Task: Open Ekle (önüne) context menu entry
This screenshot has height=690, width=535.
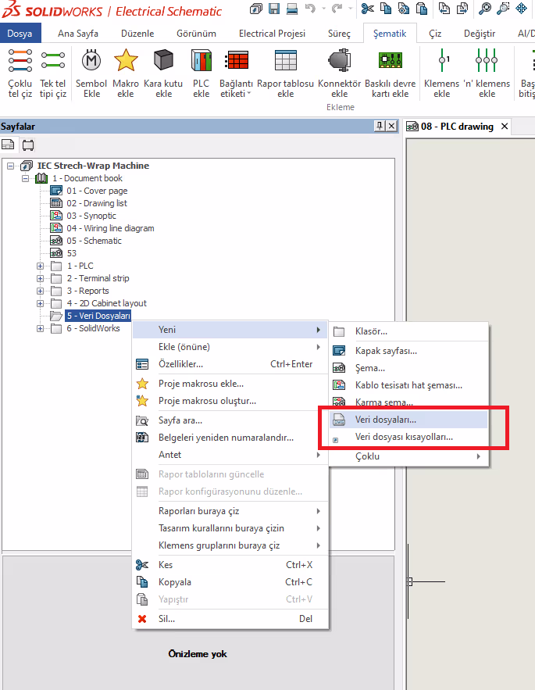Action: [230, 347]
